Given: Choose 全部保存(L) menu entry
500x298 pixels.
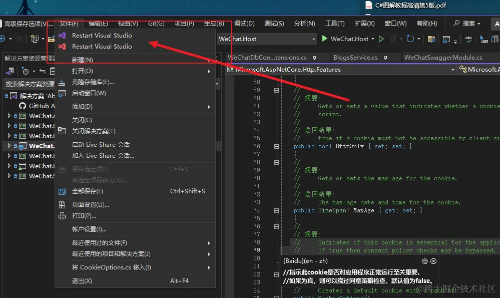Looking at the screenshot, I should tap(135, 191).
